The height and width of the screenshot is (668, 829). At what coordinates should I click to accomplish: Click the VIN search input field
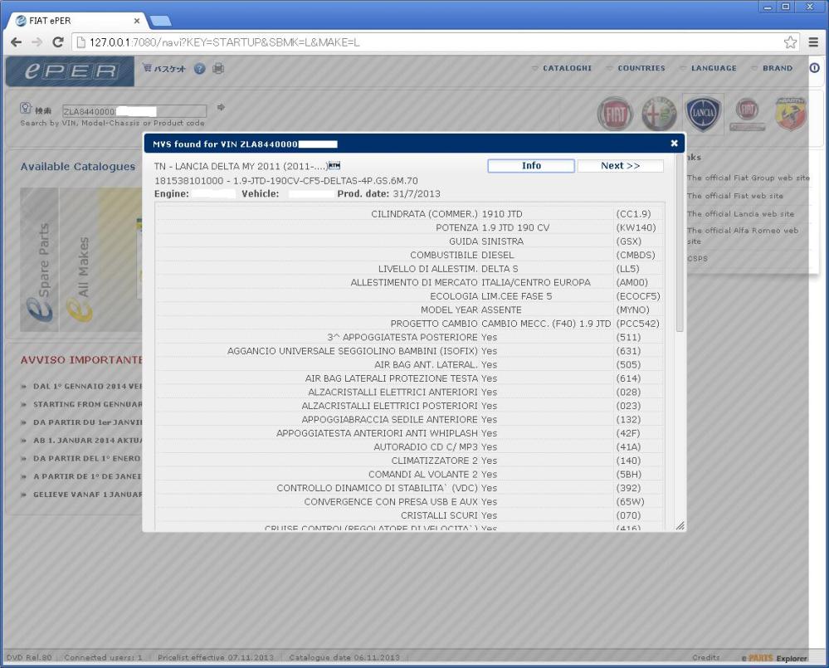pyautogui.click(x=134, y=111)
